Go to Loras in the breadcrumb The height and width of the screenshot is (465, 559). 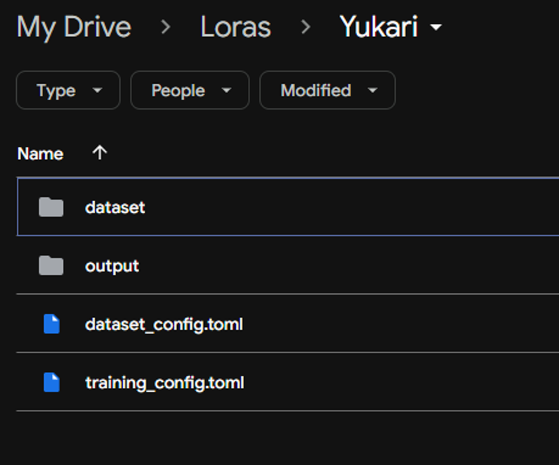click(x=235, y=27)
